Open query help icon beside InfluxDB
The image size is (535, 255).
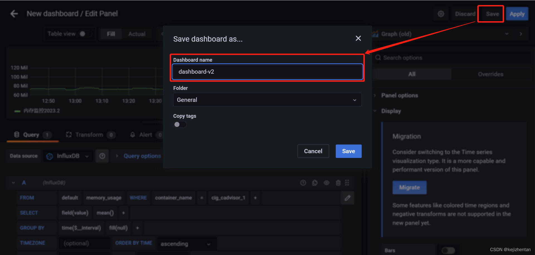(102, 156)
